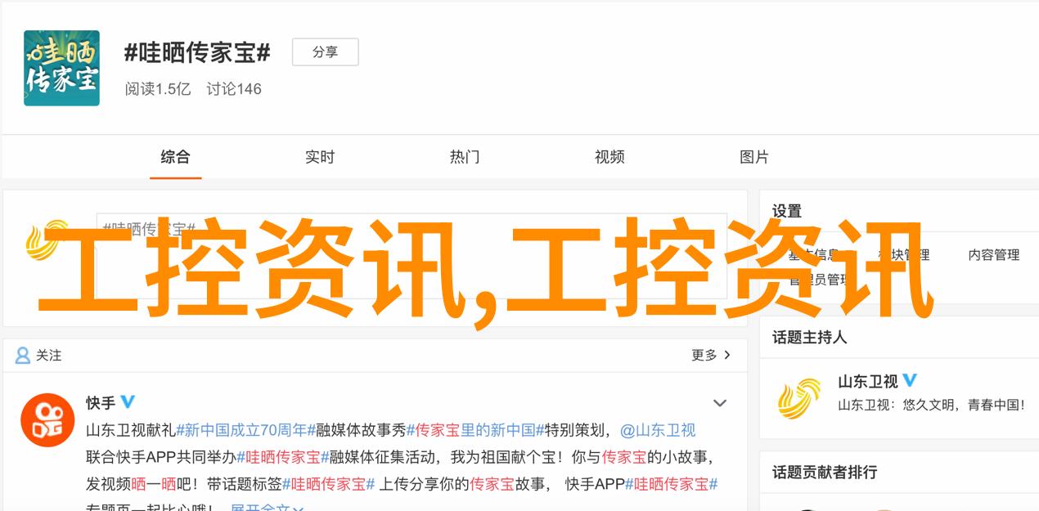Click the 关注 person icon
Viewport: 1039px width, 511px height.
[x=23, y=356]
